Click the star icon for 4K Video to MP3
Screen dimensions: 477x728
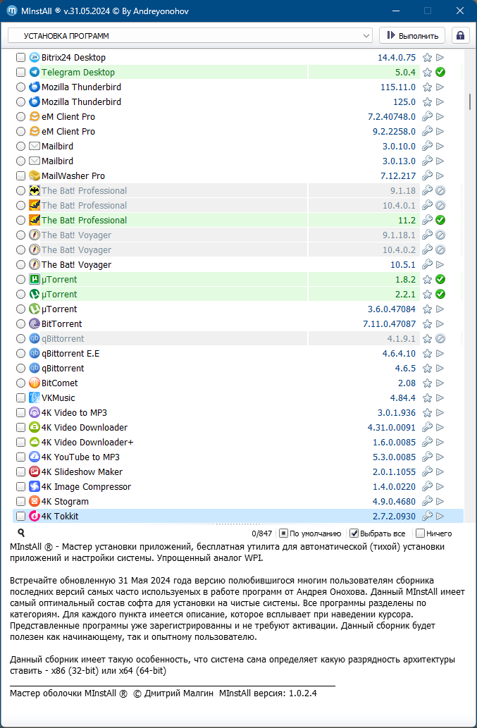tap(428, 413)
